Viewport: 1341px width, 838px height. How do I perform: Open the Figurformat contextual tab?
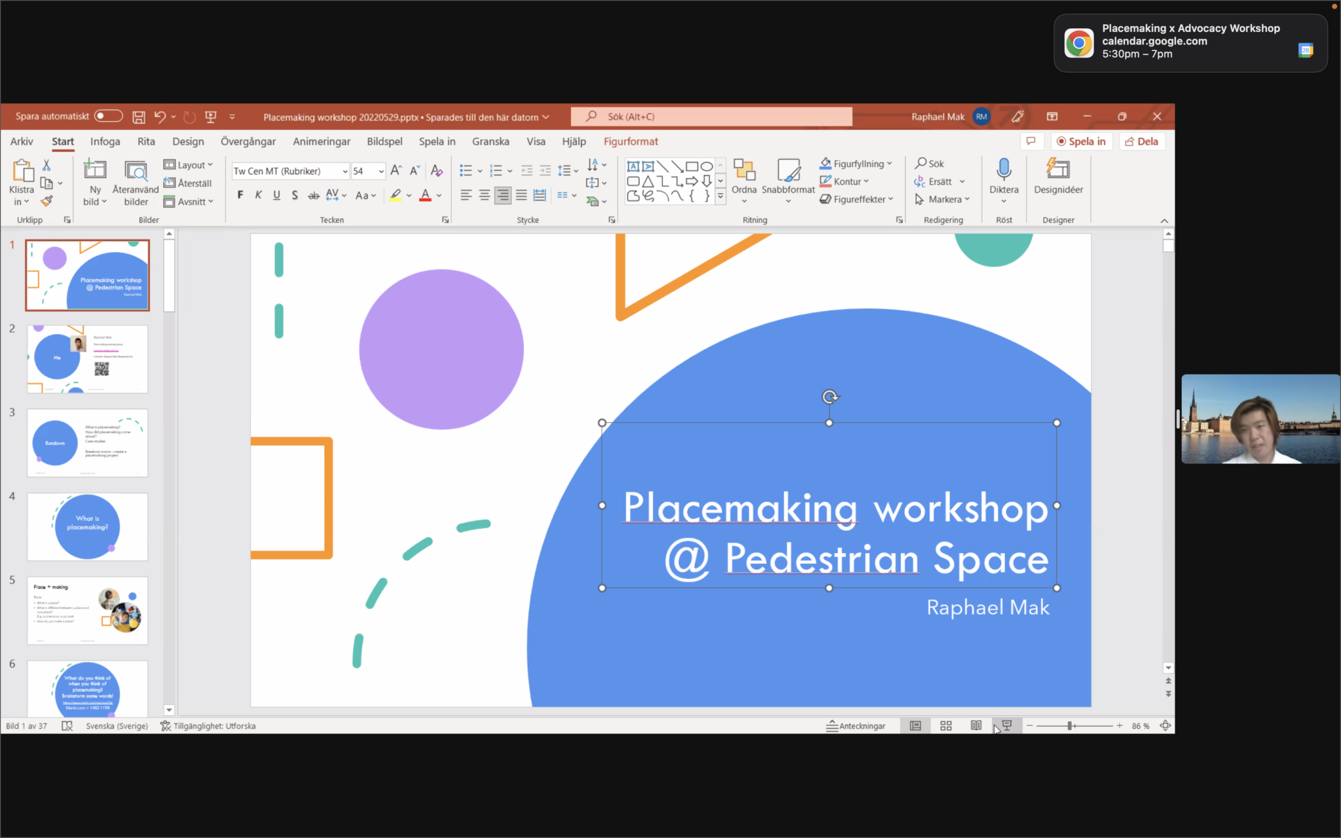coord(631,141)
